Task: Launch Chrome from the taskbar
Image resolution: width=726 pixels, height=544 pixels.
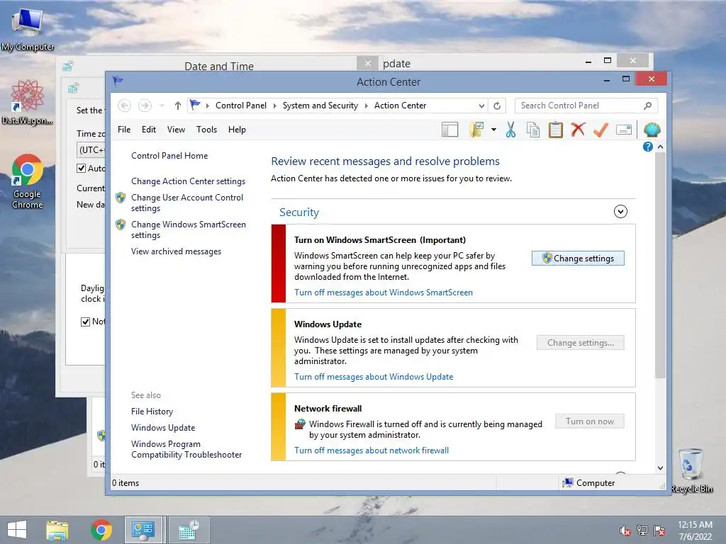Action: tap(101, 530)
